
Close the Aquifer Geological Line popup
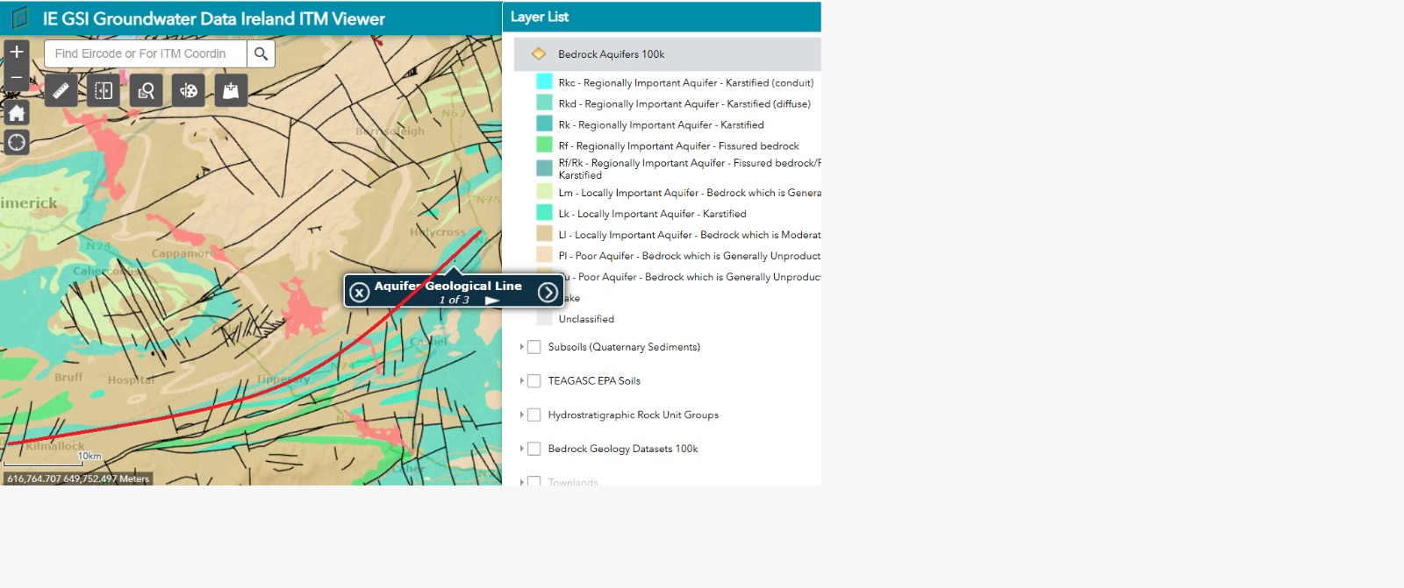359,292
